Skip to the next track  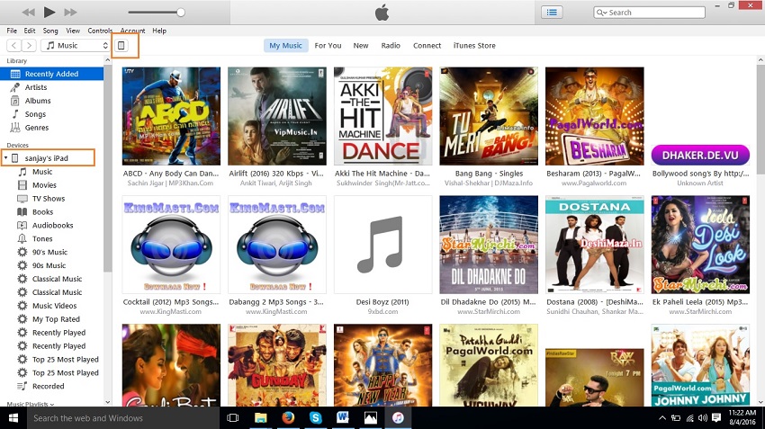(x=71, y=12)
